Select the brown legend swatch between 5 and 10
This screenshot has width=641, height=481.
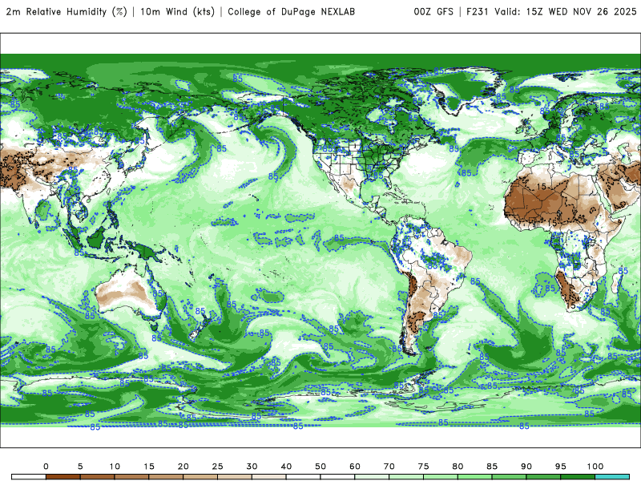[97, 477]
